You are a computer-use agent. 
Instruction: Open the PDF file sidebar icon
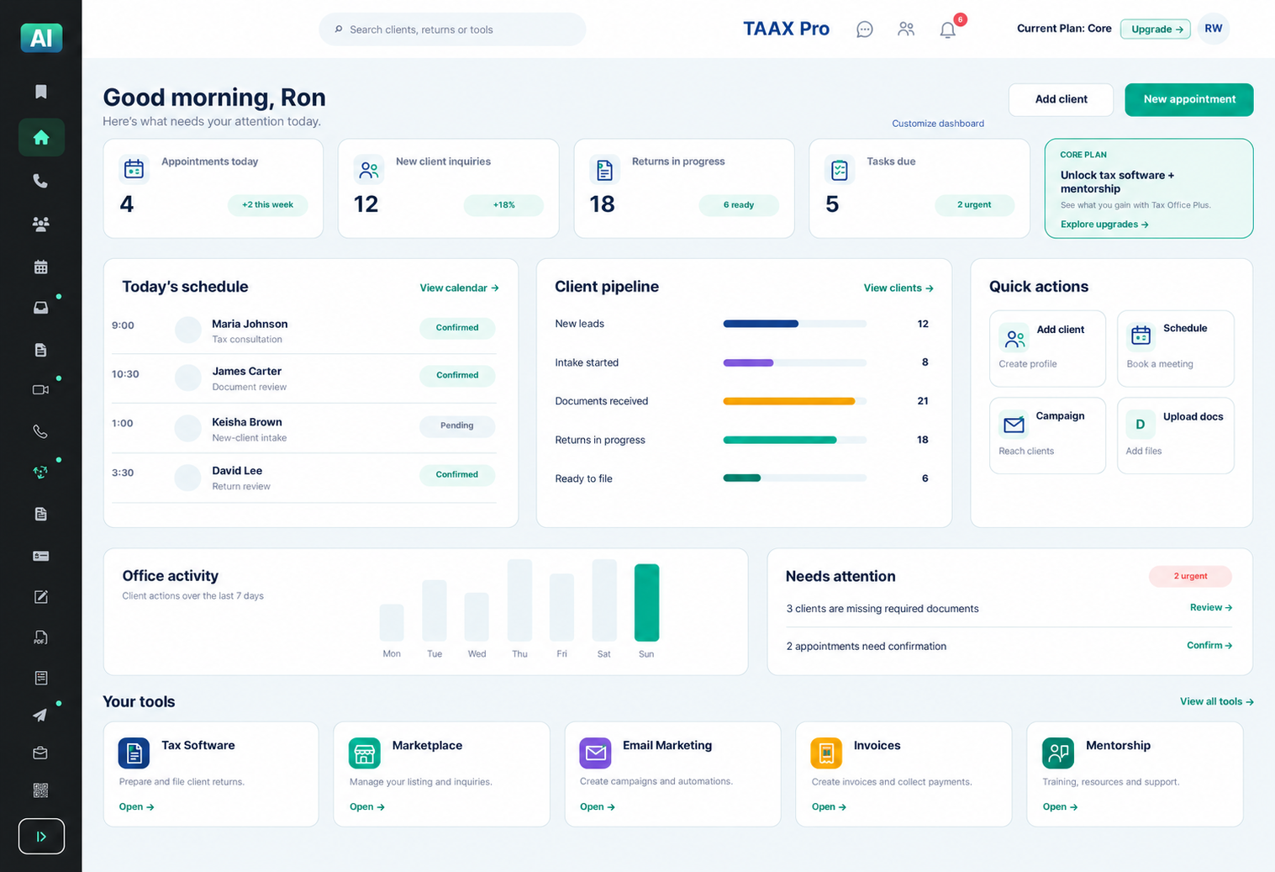tap(40, 637)
